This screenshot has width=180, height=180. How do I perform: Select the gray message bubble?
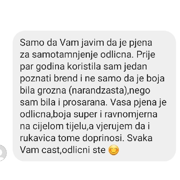coord(94,96)
